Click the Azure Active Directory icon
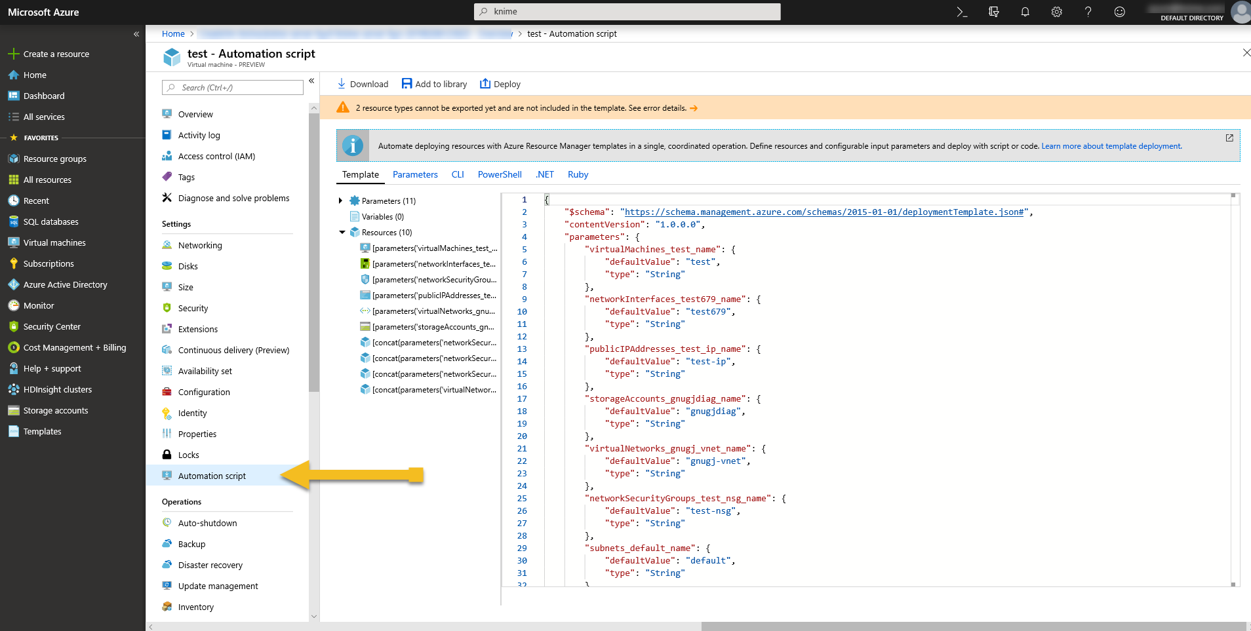Image resolution: width=1251 pixels, height=631 pixels. coord(13,284)
